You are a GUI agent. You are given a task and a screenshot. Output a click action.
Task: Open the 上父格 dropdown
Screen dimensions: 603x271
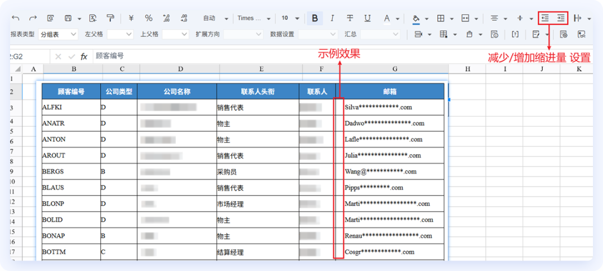(175, 34)
